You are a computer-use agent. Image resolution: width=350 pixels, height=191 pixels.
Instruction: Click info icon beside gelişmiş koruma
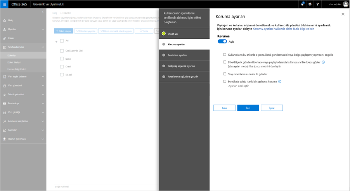280,82
